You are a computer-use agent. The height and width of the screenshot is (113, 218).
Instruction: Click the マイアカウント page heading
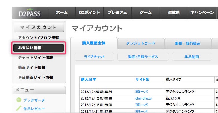[x=97, y=28]
